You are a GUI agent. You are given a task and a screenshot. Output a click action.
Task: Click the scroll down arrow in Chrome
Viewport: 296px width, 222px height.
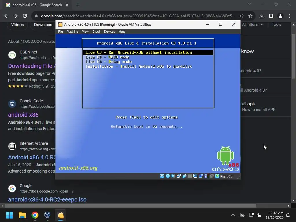point(293,201)
